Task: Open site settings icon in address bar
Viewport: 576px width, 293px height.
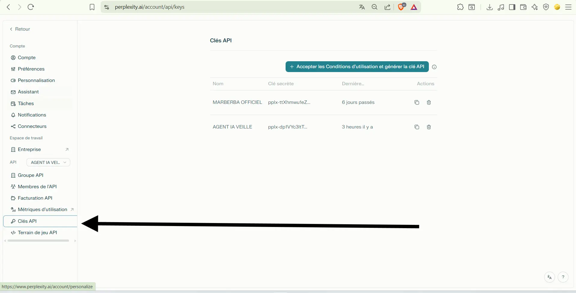Action: click(x=107, y=7)
